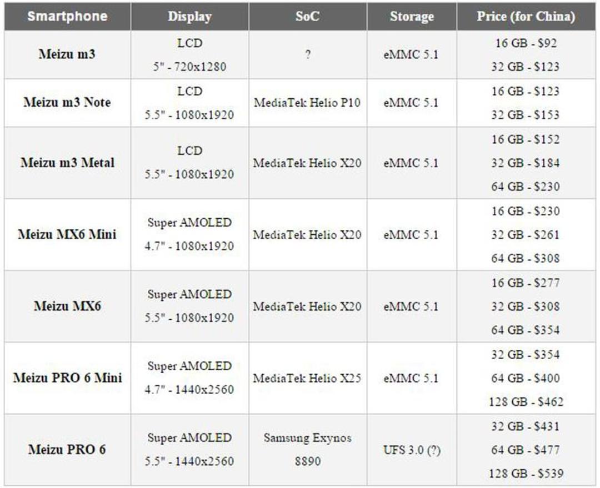The width and height of the screenshot is (600, 488).
Task: Click the Meizu MX6 row name
Action: click(67, 306)
